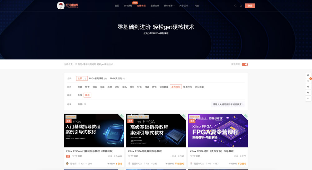Screen dimensions: 312x170
Task: Open the WeChat chat icon in sidebar
Action: click(308, 93)
